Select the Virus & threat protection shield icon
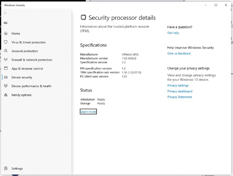The width and height of the screenshot is (233, 176). 6,42
